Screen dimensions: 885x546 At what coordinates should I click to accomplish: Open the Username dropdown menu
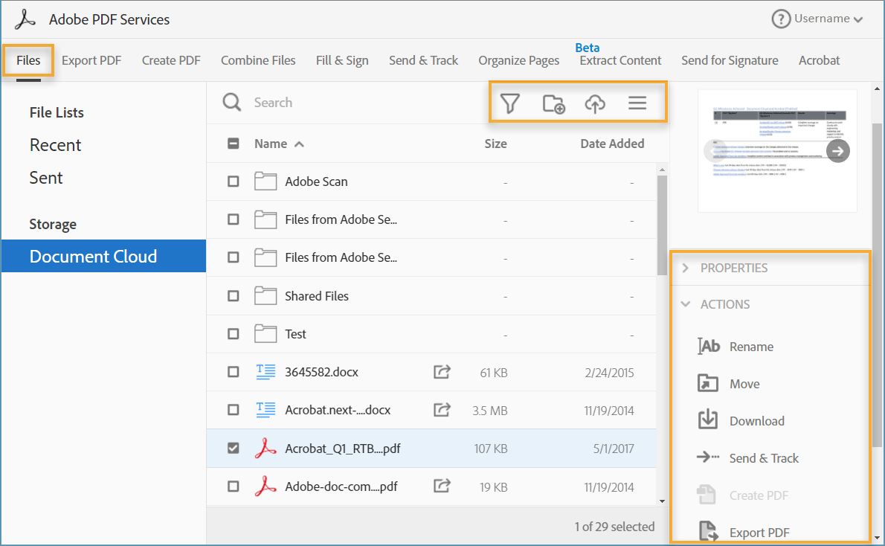coord(828,19)
